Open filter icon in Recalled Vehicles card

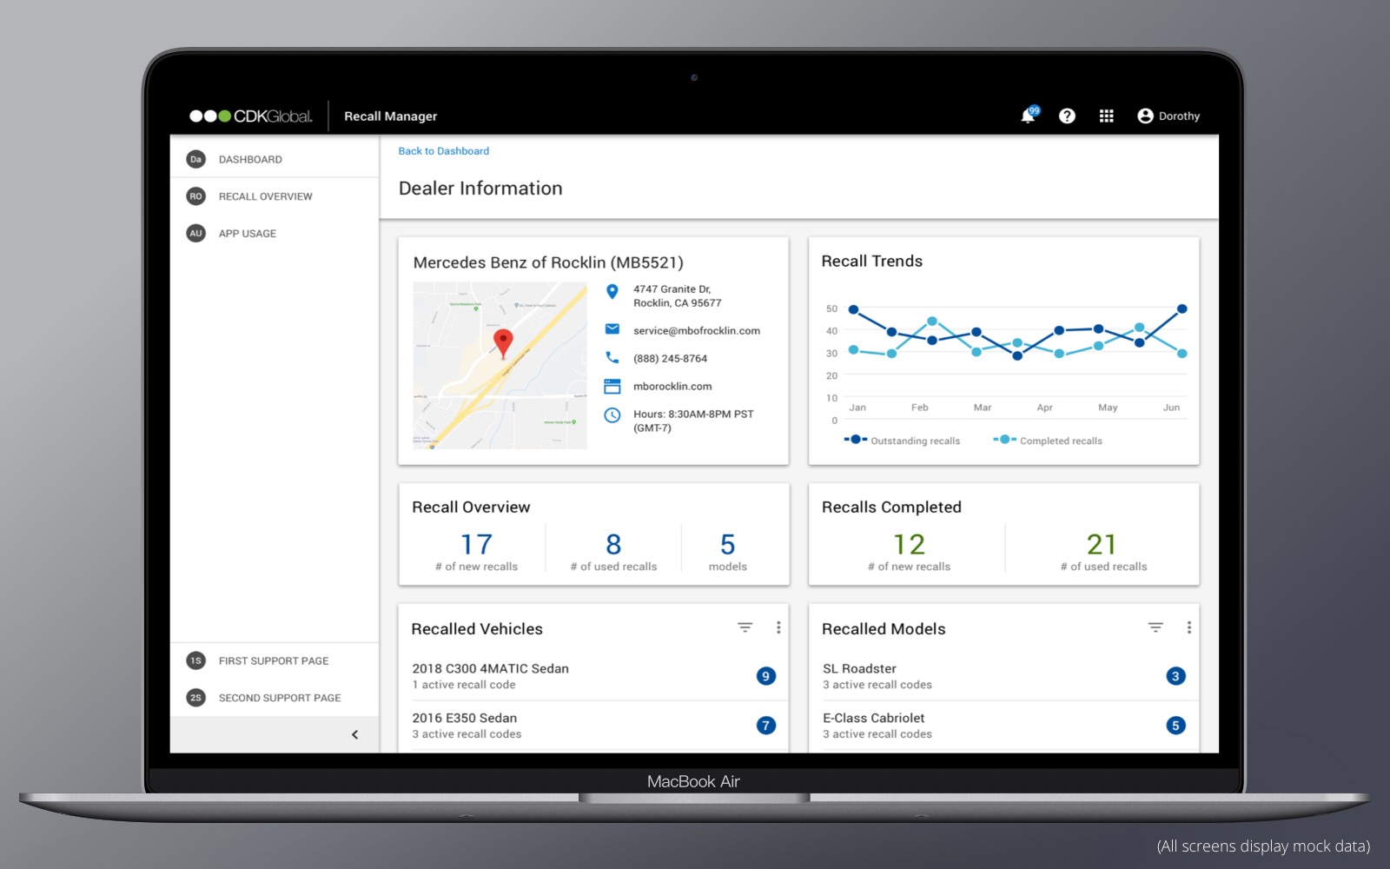point(745,627)
